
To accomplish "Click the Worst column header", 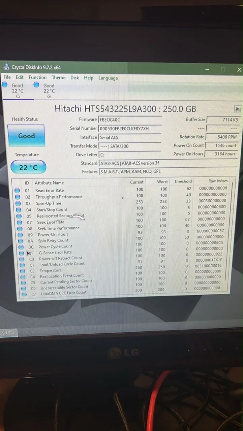I will tap(162, 182).
